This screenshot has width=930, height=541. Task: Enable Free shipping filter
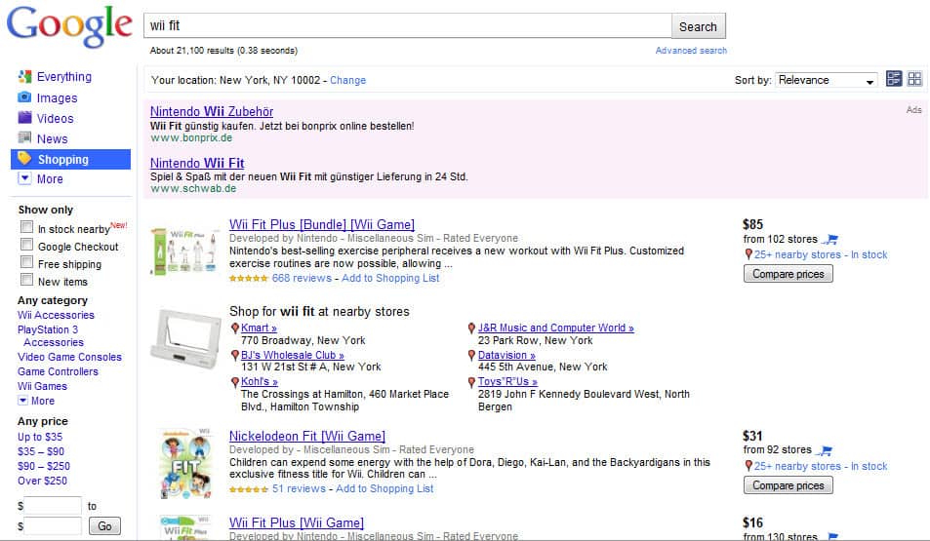pyautogui.click(x=26, y=262)
